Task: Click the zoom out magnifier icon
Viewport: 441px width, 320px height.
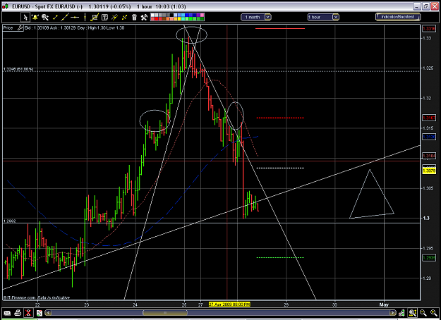Action: [423, 312]
